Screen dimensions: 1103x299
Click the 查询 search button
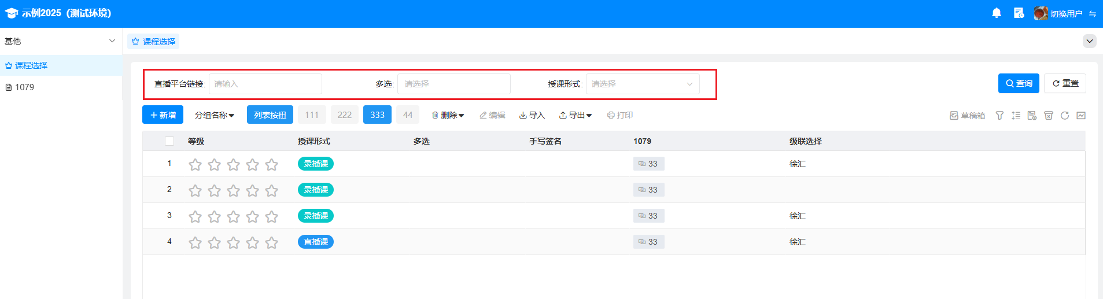[1019, 83]
